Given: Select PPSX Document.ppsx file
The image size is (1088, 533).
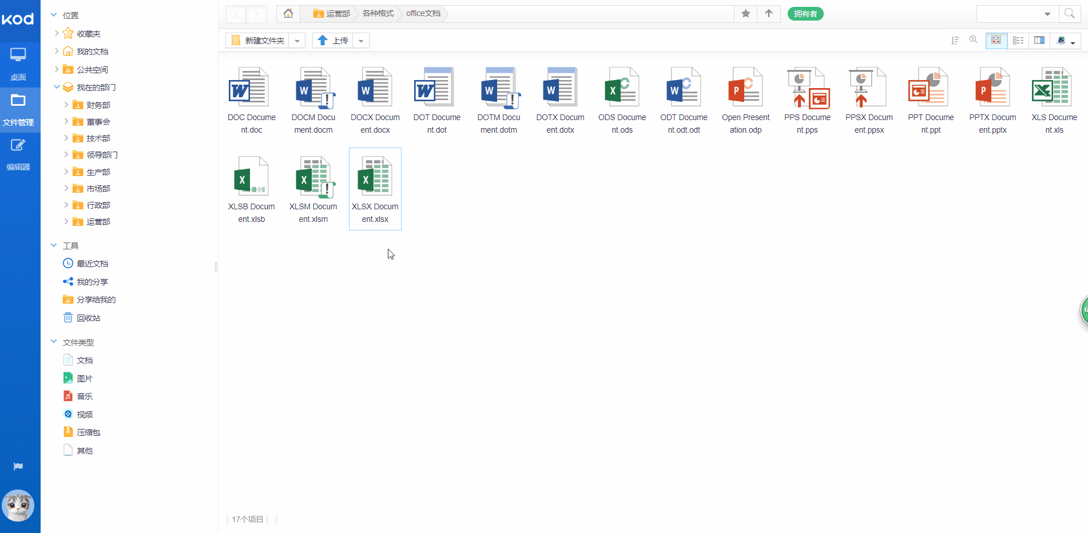Looking at the screenshot, I should point(869,101).
